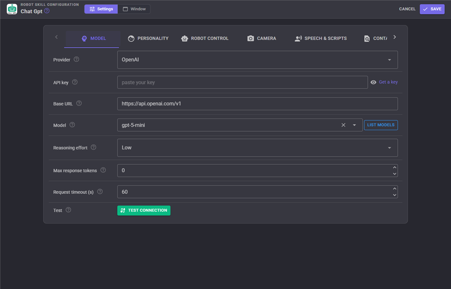
Task: Expand the Provider dropdown
Action: coord(389,60)
